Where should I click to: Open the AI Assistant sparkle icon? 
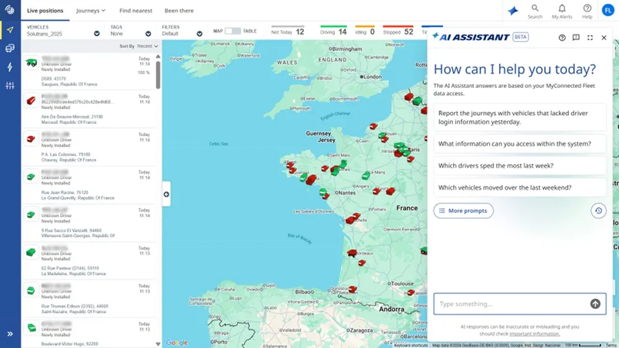click(513, 11)
